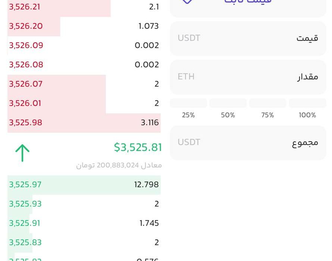This screenshot has height=261, width=332.
Task: Set amount slider to 25%
Action: 188,103
